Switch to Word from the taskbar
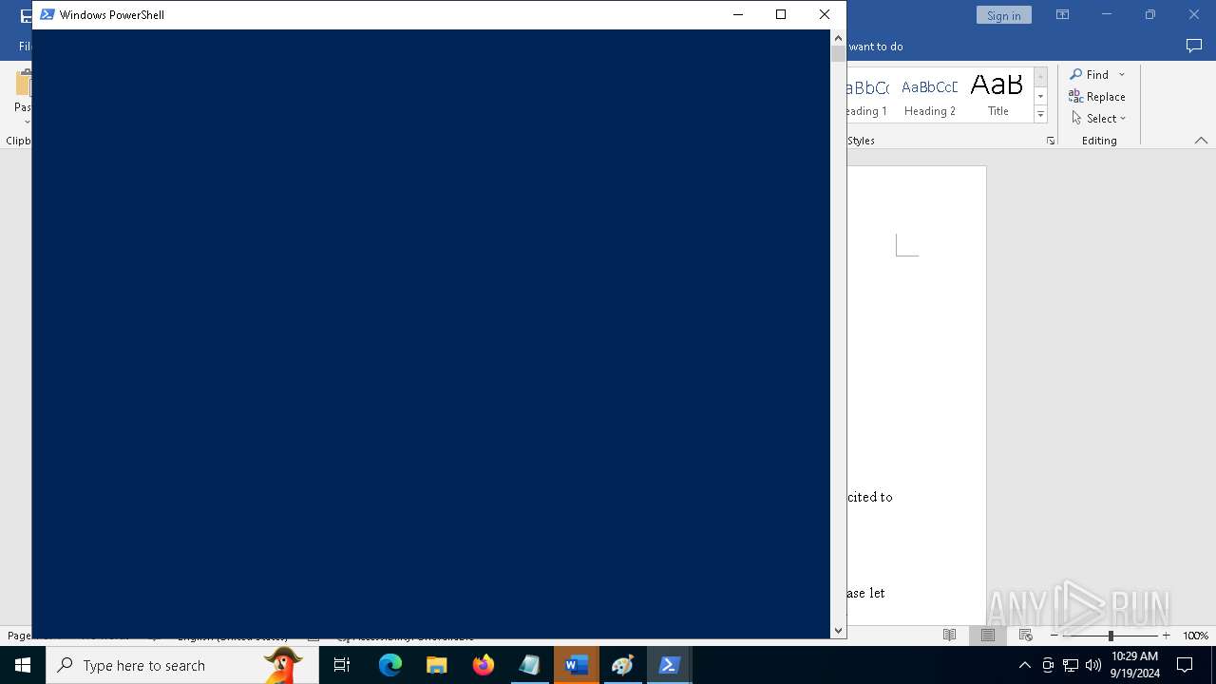This screenshot has height=684, width=1216. point(577,665)
